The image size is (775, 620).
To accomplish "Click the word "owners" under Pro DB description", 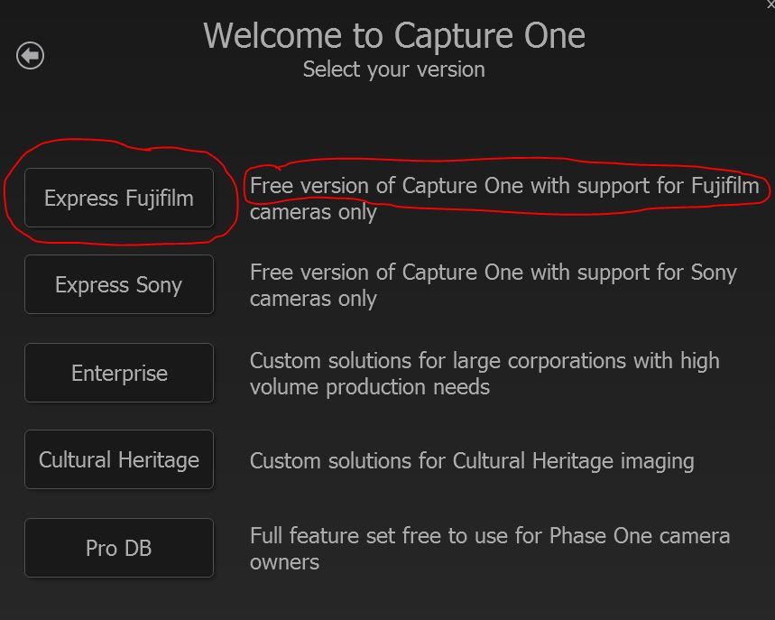I will (284, 562).
